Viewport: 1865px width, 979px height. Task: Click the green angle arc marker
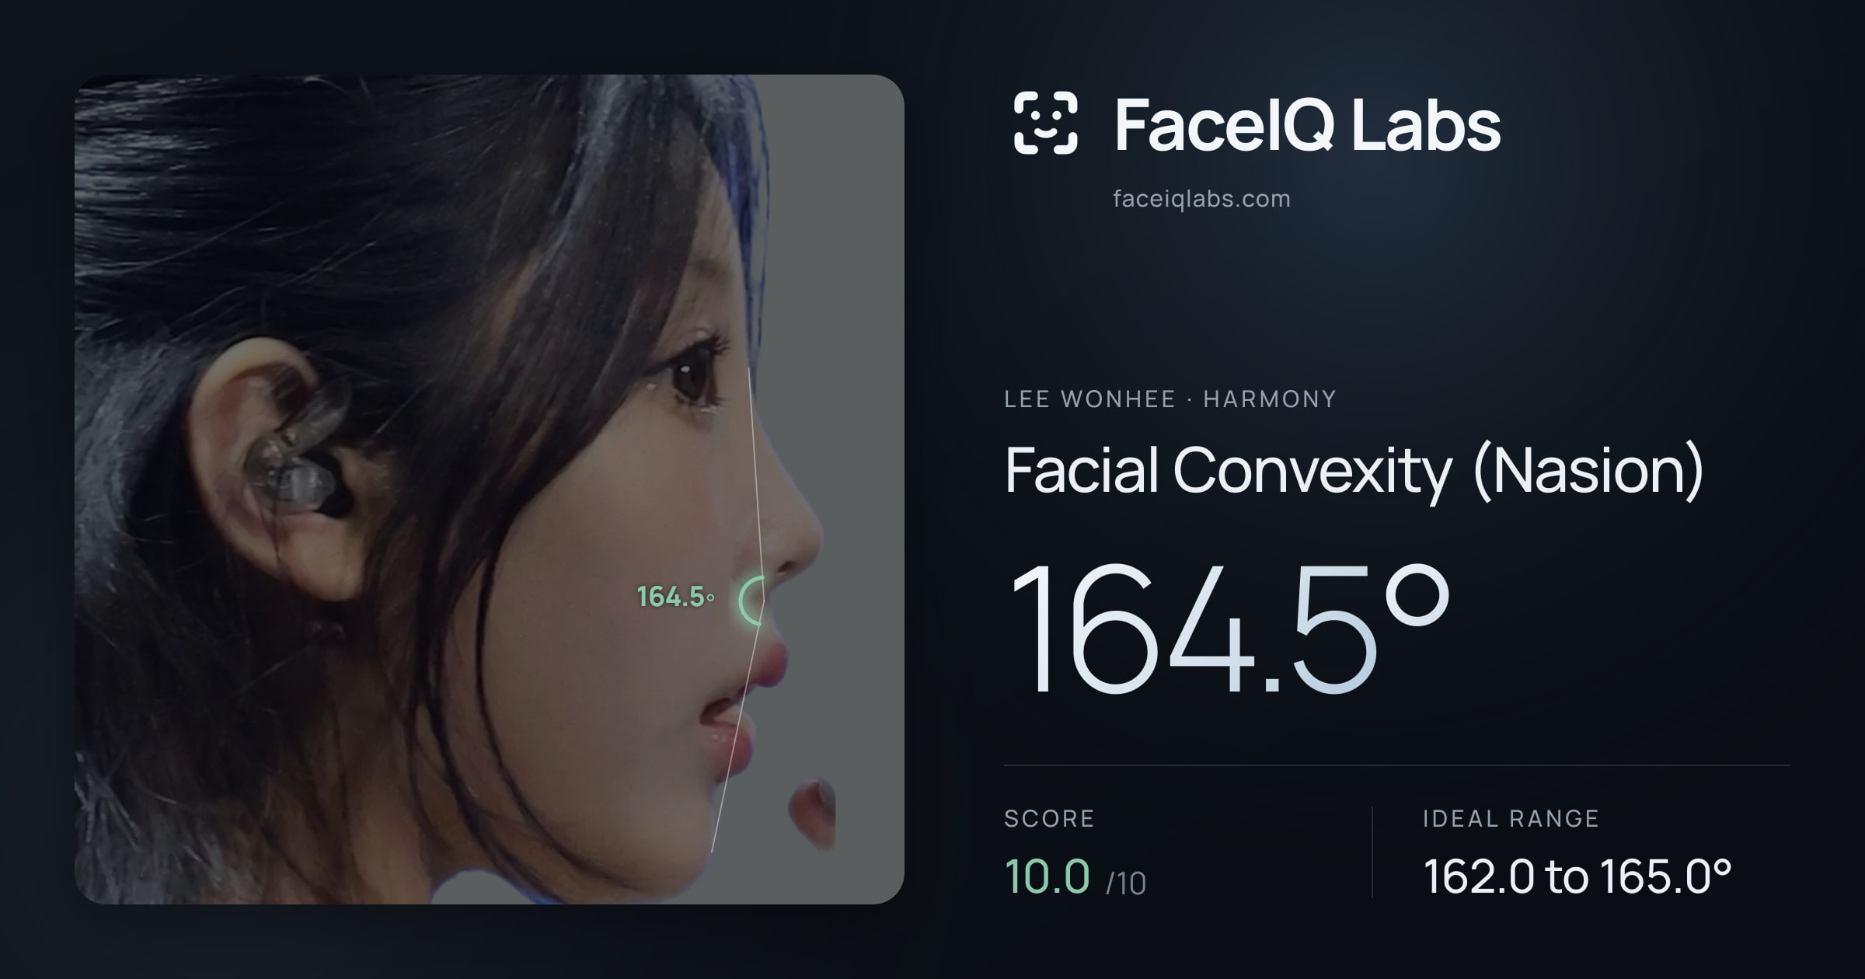751,601
